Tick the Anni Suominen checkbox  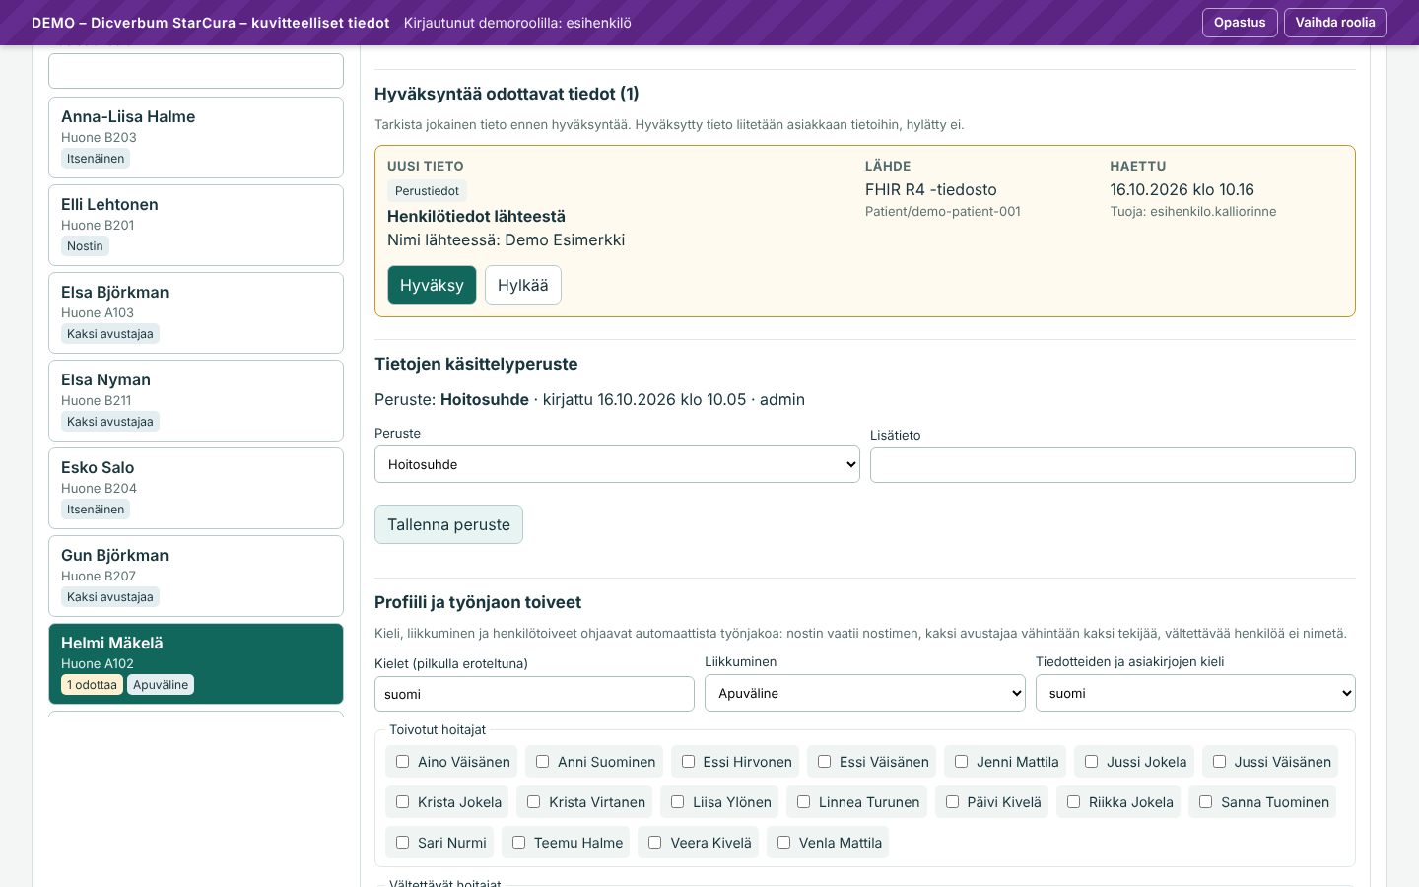542,762
